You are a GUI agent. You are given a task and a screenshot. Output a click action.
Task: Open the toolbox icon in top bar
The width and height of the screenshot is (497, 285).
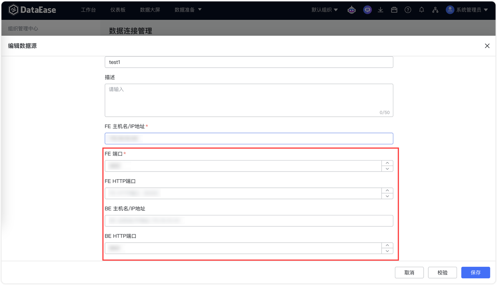394,10
